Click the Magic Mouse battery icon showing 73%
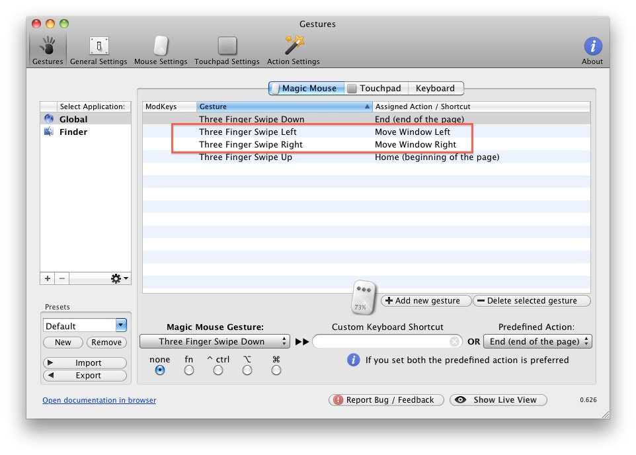This screenshot has height=455, width=636. tap(363, 298)
